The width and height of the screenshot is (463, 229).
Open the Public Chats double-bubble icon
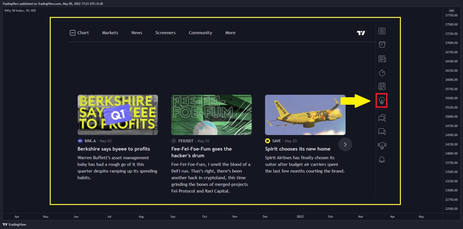[x=382, y=118]
